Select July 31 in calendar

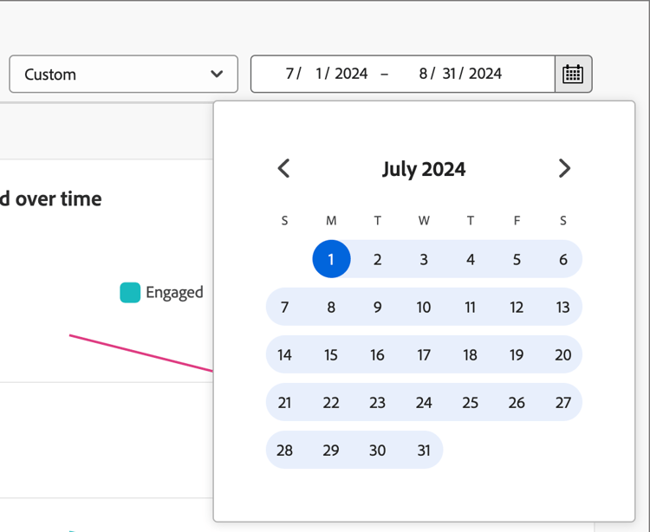[x=424, y=450]
